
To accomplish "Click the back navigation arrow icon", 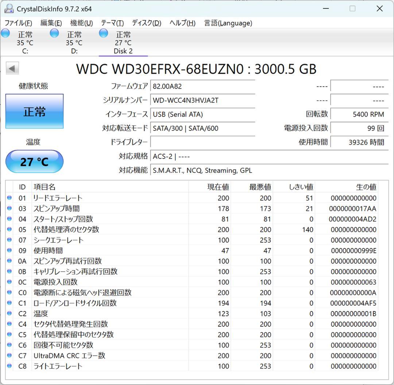I will coord(12,68).
